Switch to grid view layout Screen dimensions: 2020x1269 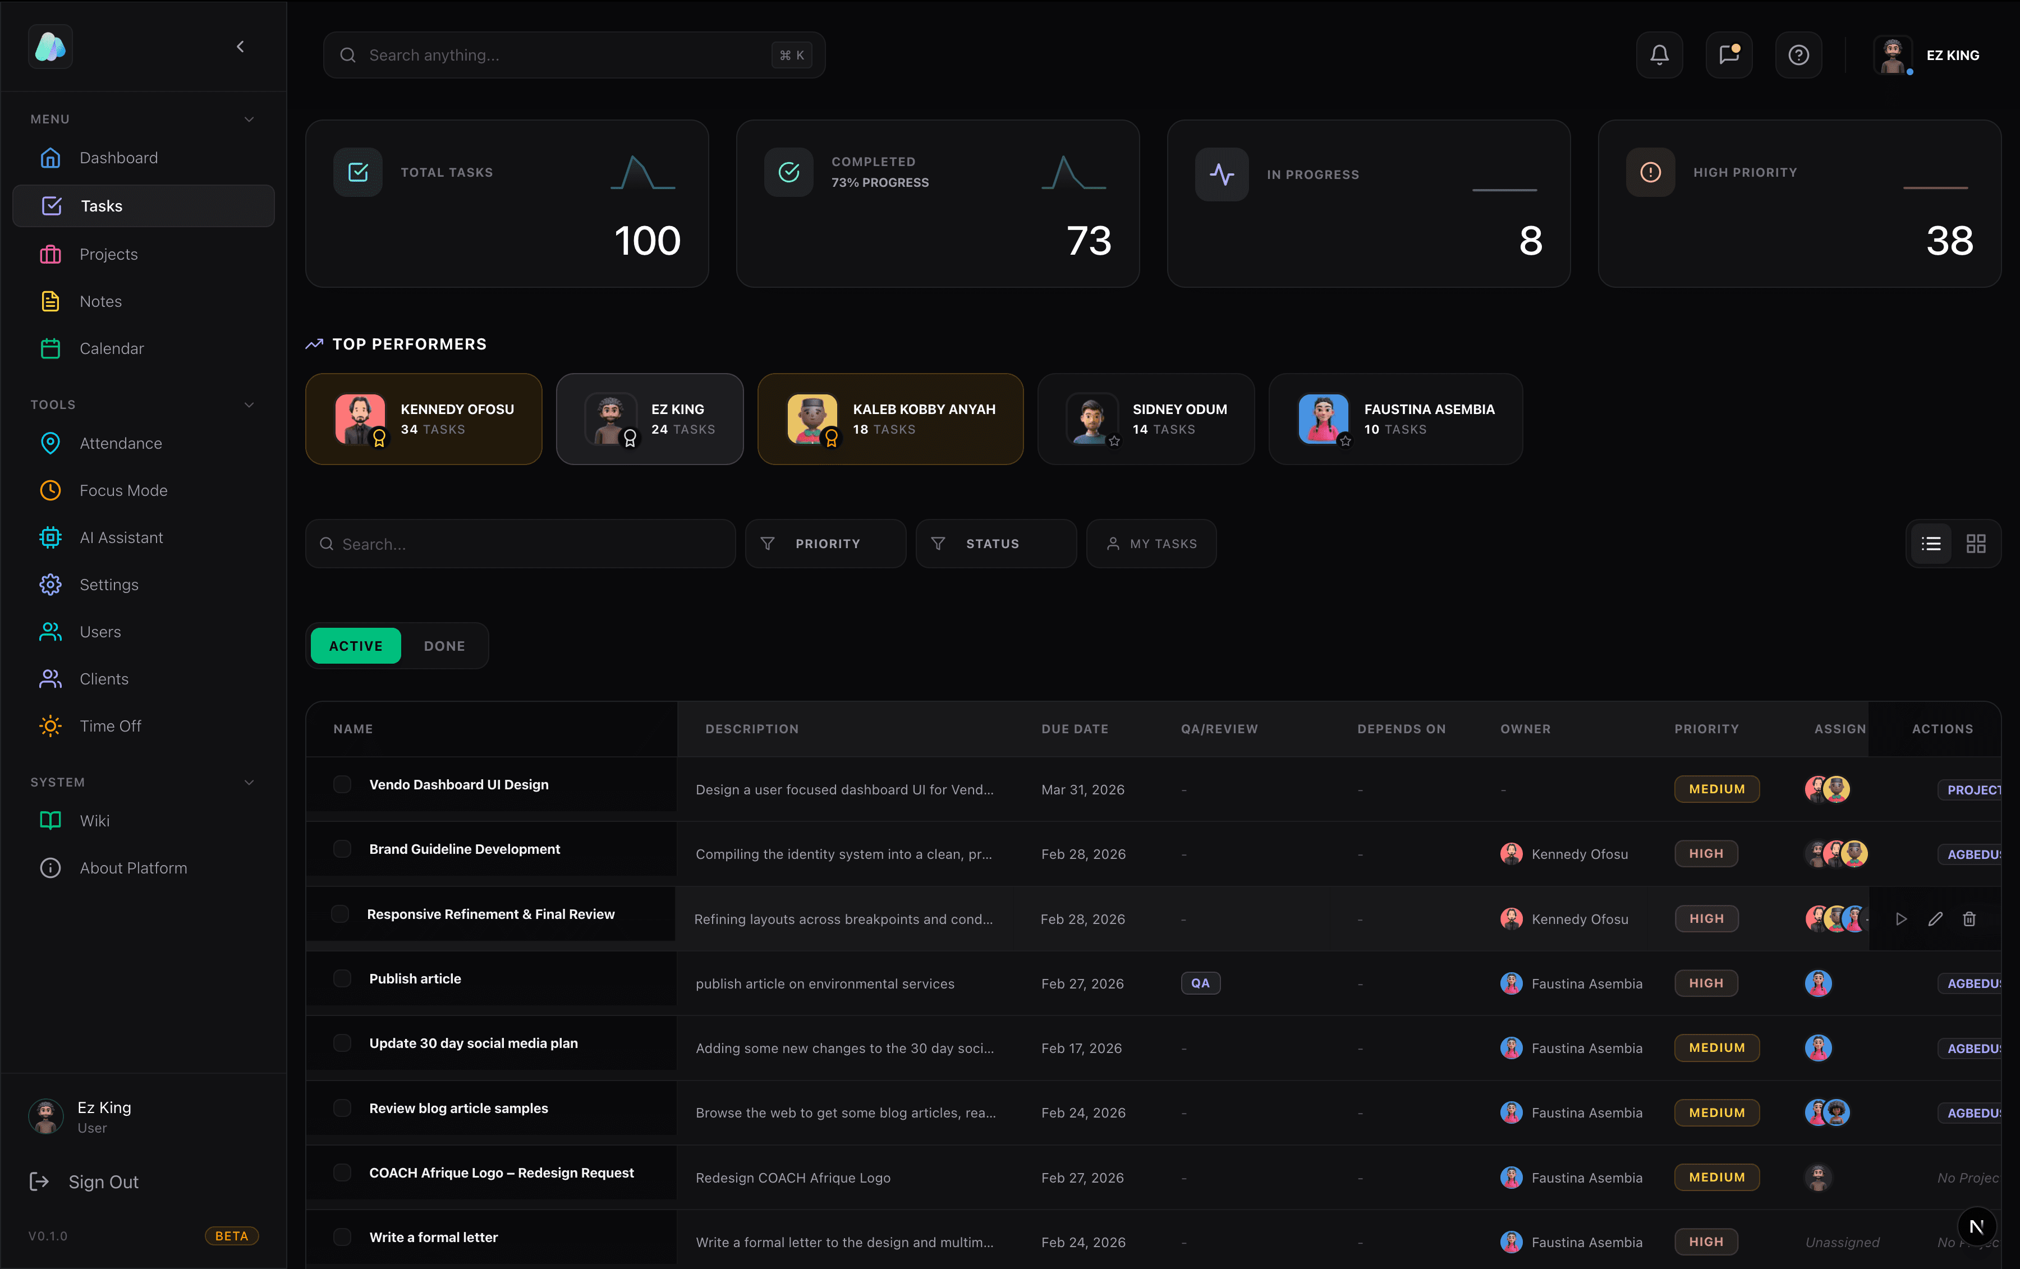click(1976, 544)
